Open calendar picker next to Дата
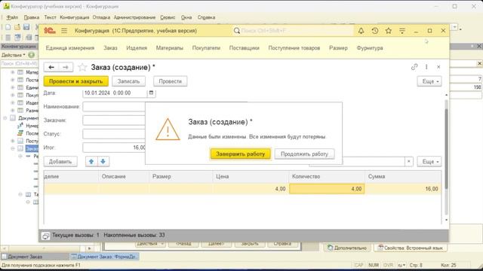The width and height of the screenshot is (483, 271). pos(151,93)
